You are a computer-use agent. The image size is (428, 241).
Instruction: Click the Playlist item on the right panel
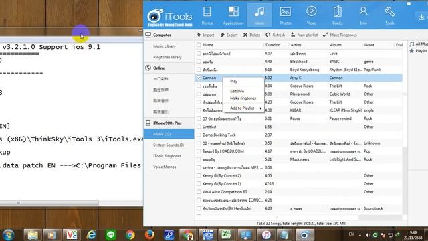point(419,51)
